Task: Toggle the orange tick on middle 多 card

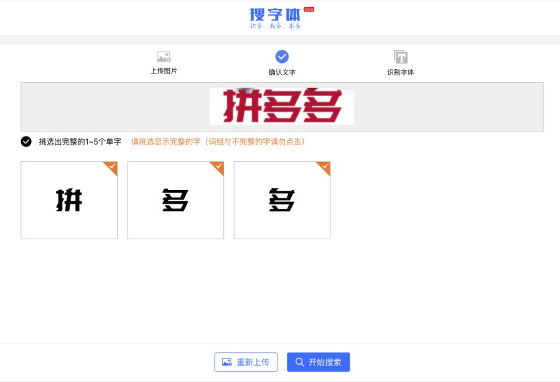Action: point(218,166)
